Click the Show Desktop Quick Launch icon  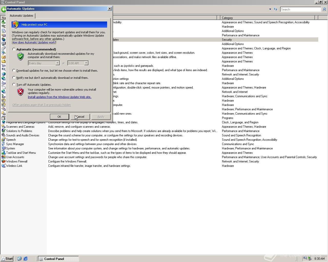(x=19, y=259)
